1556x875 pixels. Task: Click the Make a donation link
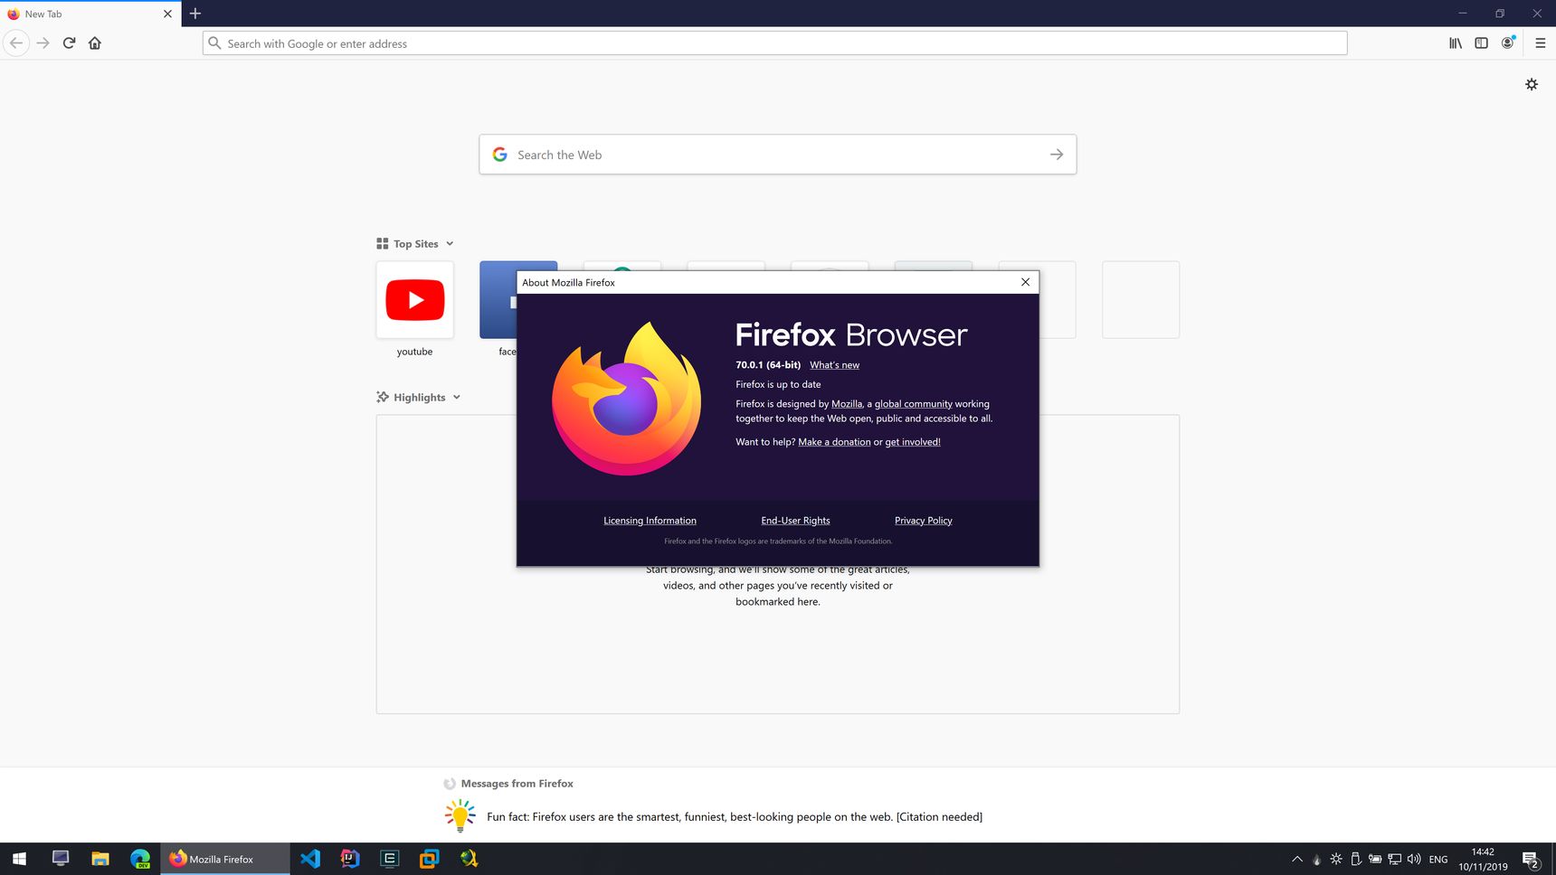point(834,442)
